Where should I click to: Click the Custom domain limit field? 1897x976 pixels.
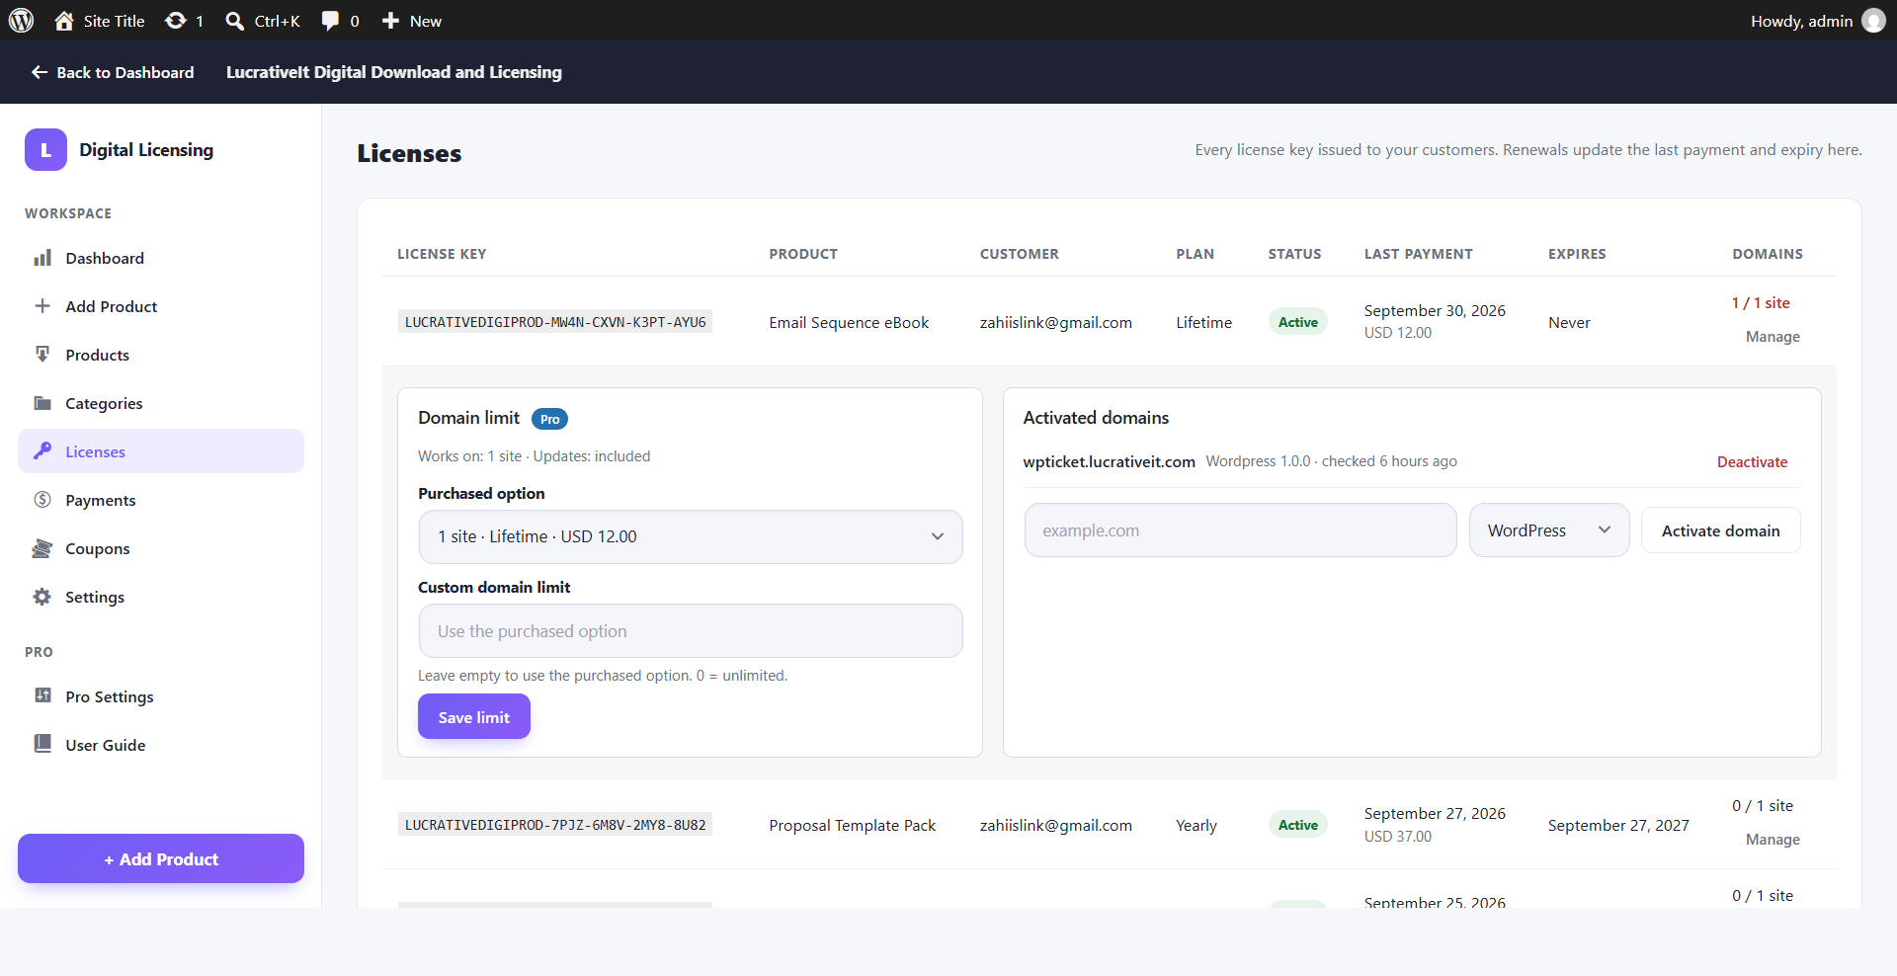pos(691,630)
